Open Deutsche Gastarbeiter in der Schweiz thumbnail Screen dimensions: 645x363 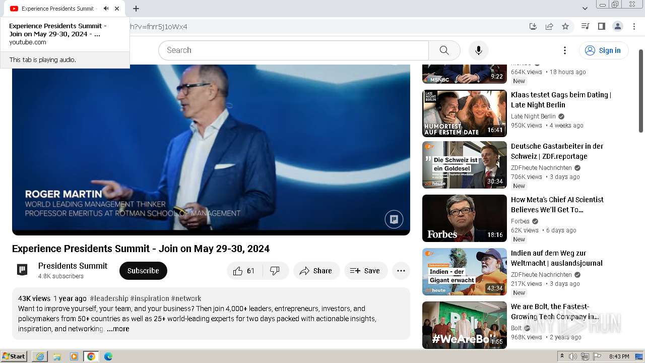pos(465,165)
